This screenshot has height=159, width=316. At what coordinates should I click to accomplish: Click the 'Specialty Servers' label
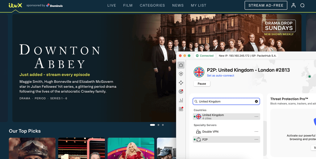[x=205, y=125]
